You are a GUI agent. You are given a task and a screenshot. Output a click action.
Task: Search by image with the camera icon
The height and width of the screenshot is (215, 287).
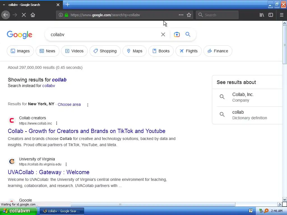point(177,34)
